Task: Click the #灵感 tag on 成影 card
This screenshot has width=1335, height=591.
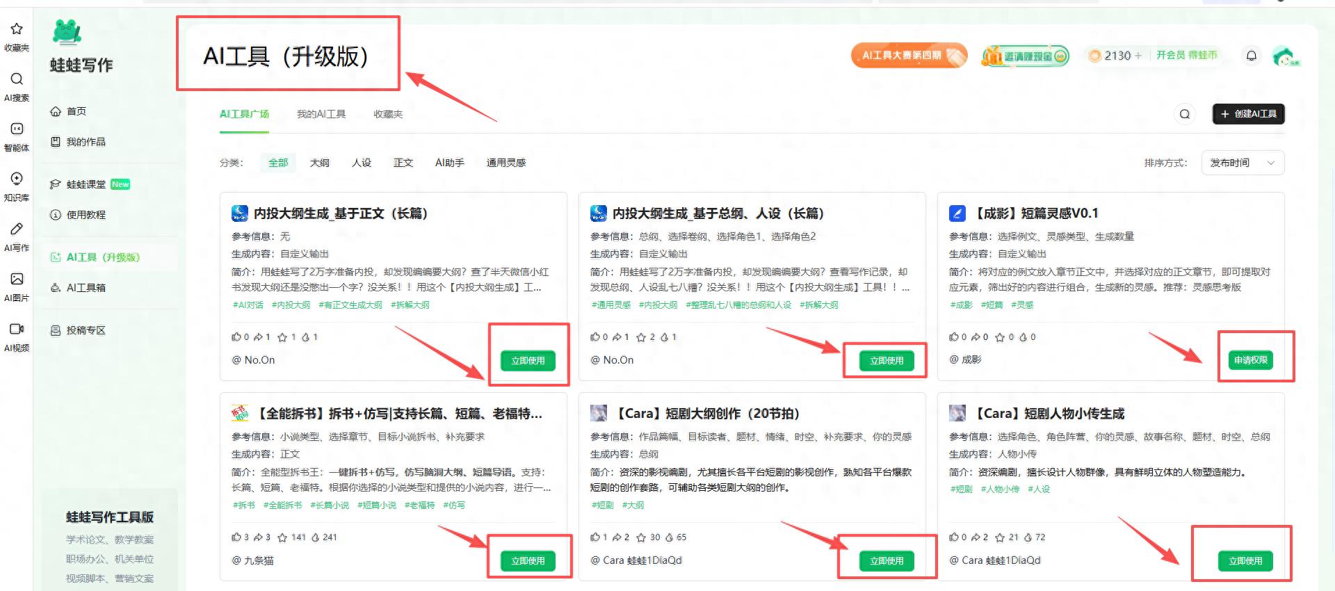Action: [x=1021, y=305]
